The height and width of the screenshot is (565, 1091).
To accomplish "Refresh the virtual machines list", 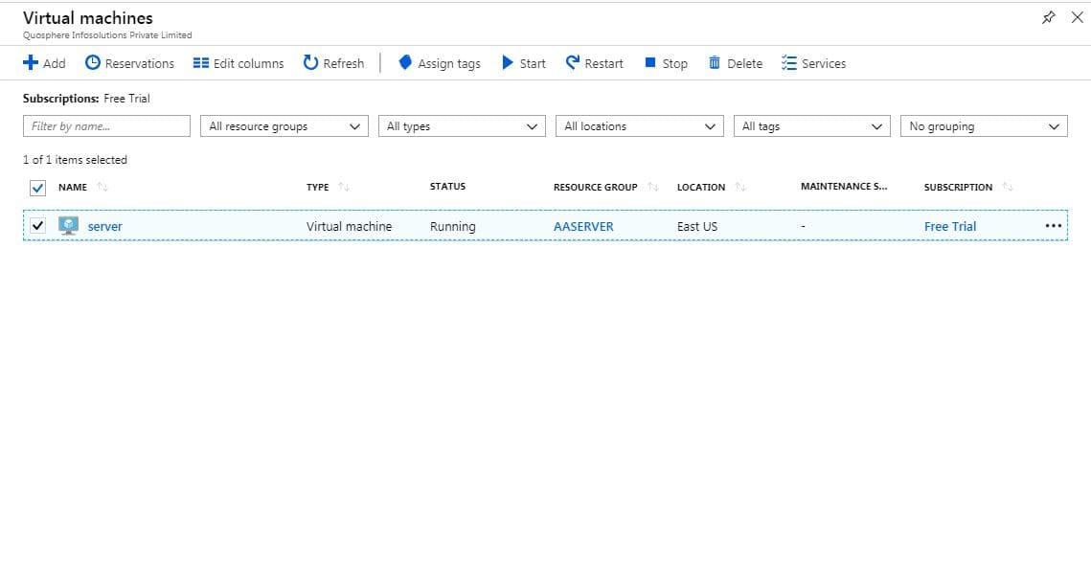I will pos(333,63).
